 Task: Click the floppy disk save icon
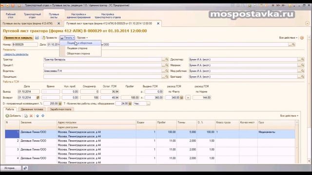37,37
